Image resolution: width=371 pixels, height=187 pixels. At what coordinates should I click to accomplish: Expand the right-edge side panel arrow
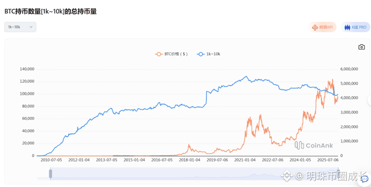click(x=369, y=100)
